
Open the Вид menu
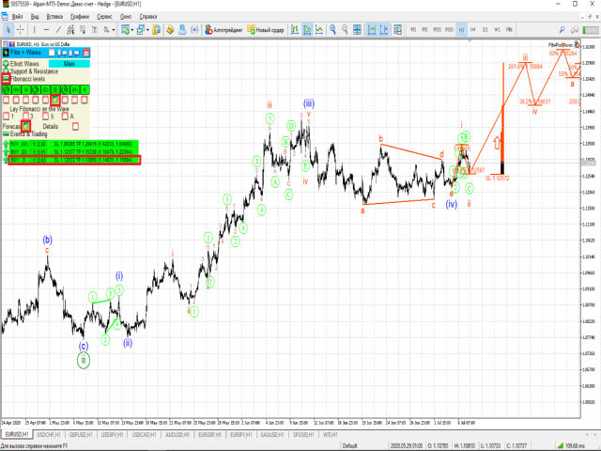point(35,17)
